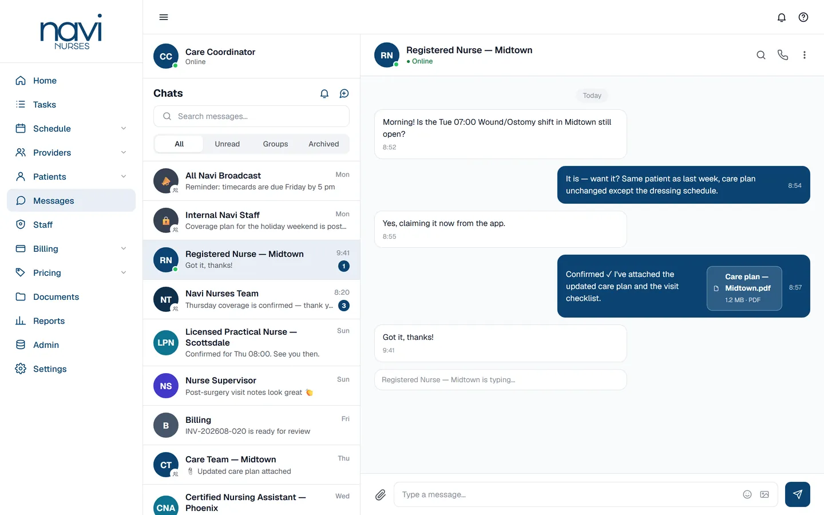Open Tasks in the sidebar
This screenshot has width=824, height=515.
point(71,105)
